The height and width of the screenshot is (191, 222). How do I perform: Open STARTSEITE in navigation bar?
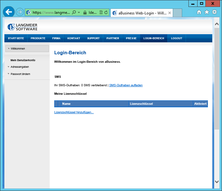16,38
